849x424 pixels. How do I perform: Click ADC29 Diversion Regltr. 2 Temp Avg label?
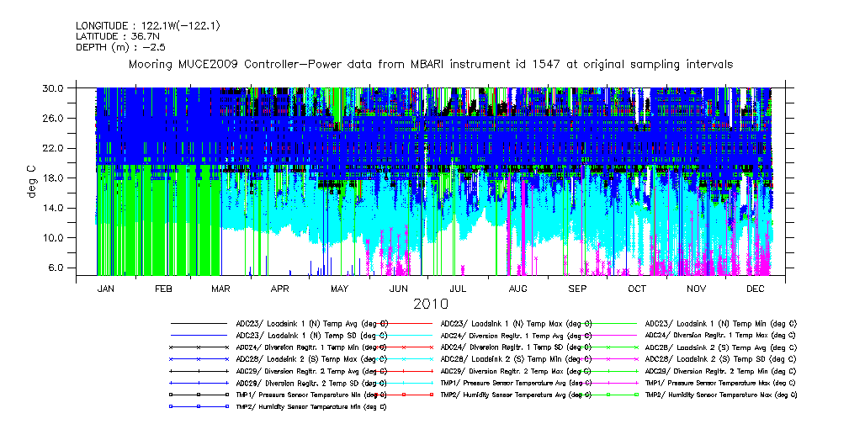(x=311, y=370)
